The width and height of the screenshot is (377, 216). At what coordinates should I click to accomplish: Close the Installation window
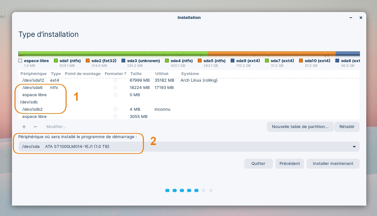pyautogui.click(x=361, y=18)
